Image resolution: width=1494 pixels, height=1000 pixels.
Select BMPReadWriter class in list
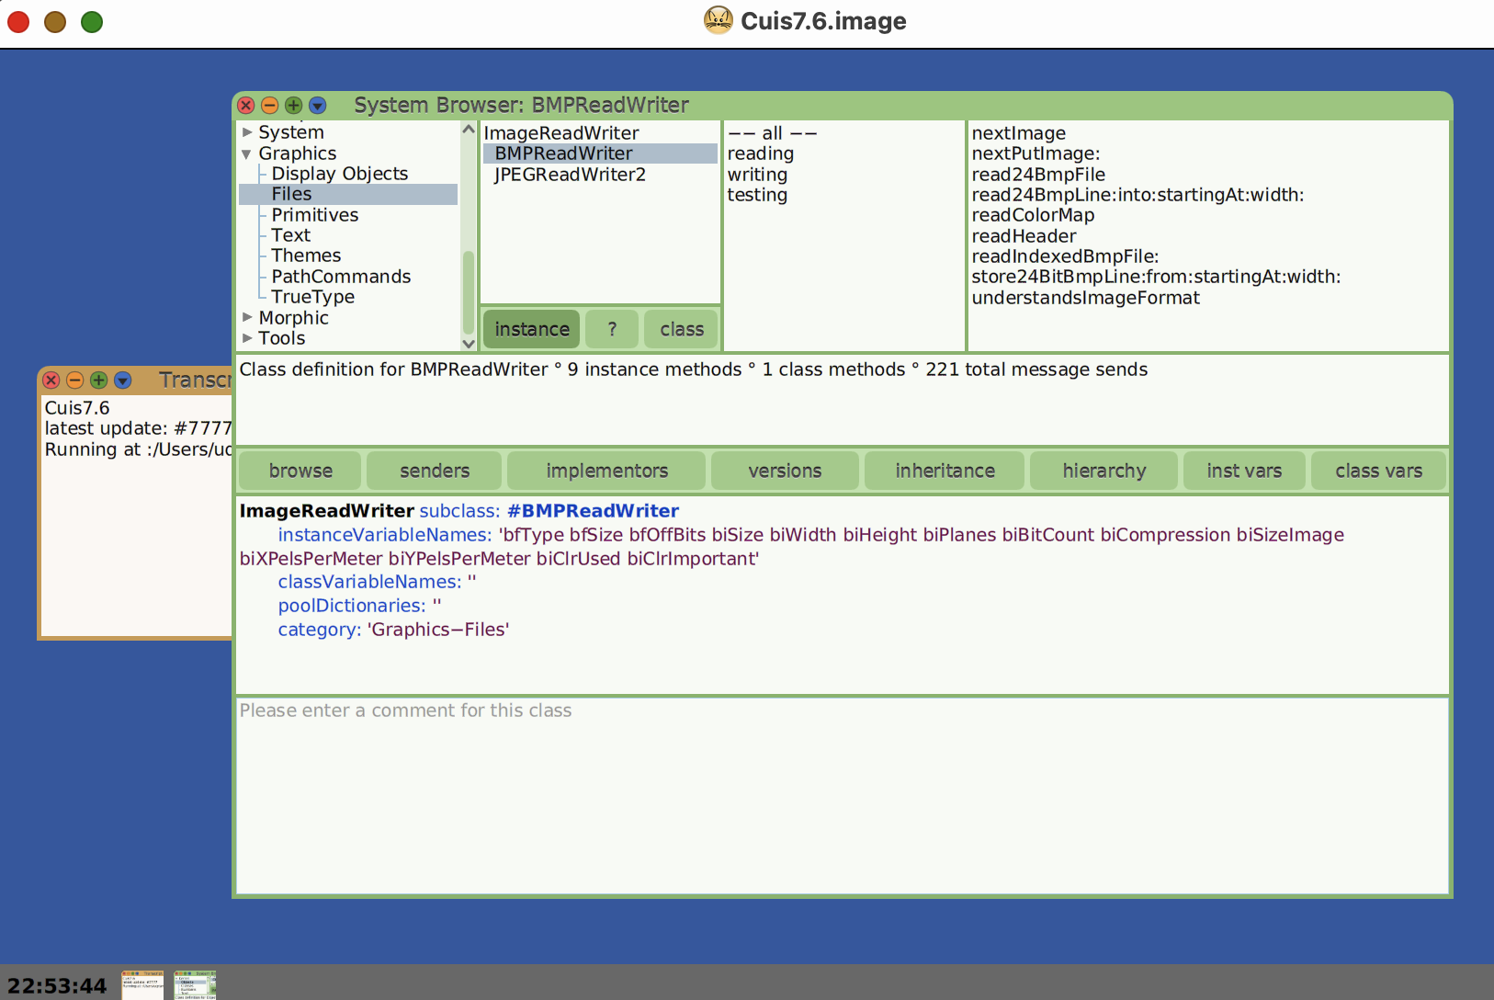click(600, 153)
